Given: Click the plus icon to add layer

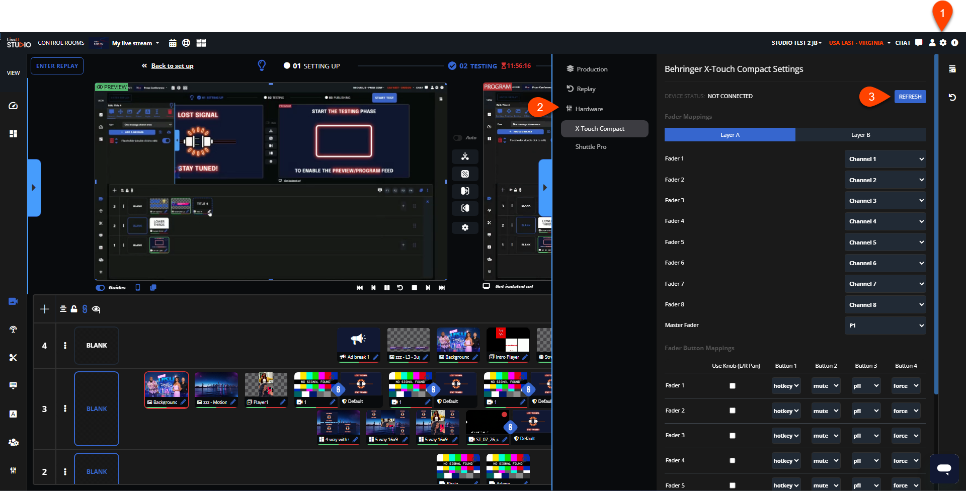Looking at the screenshot, I should coord(45,309).
